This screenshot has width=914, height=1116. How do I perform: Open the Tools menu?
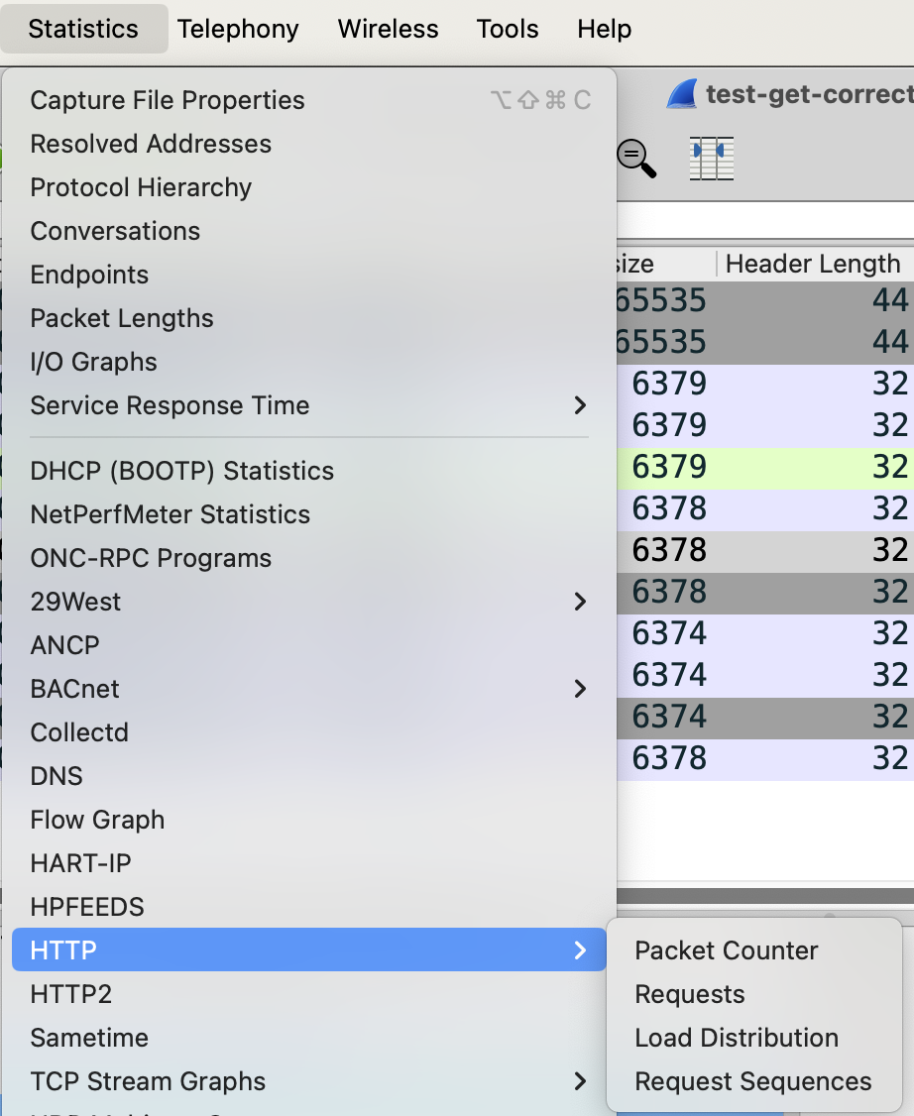(508, 29)
